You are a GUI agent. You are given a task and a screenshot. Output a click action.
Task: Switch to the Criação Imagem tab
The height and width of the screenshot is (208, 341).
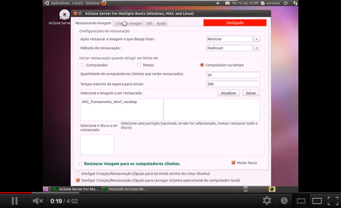[129, 23]
